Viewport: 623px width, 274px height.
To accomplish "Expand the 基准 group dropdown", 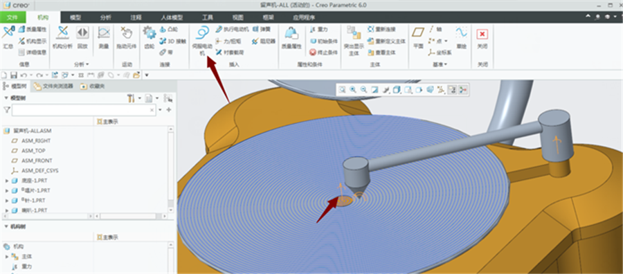I will click(440, 64).
